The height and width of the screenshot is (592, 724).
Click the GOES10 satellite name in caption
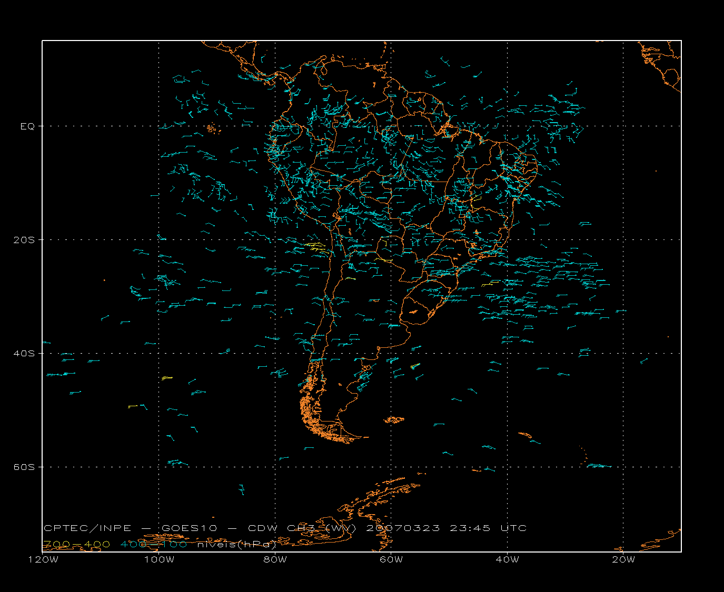189,528
